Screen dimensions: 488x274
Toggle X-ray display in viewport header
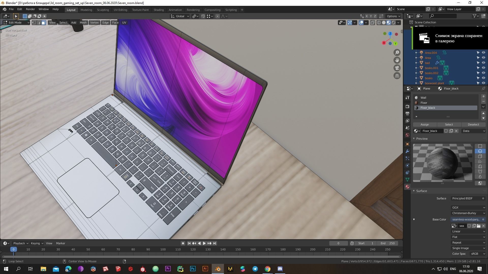coord(372,23)
